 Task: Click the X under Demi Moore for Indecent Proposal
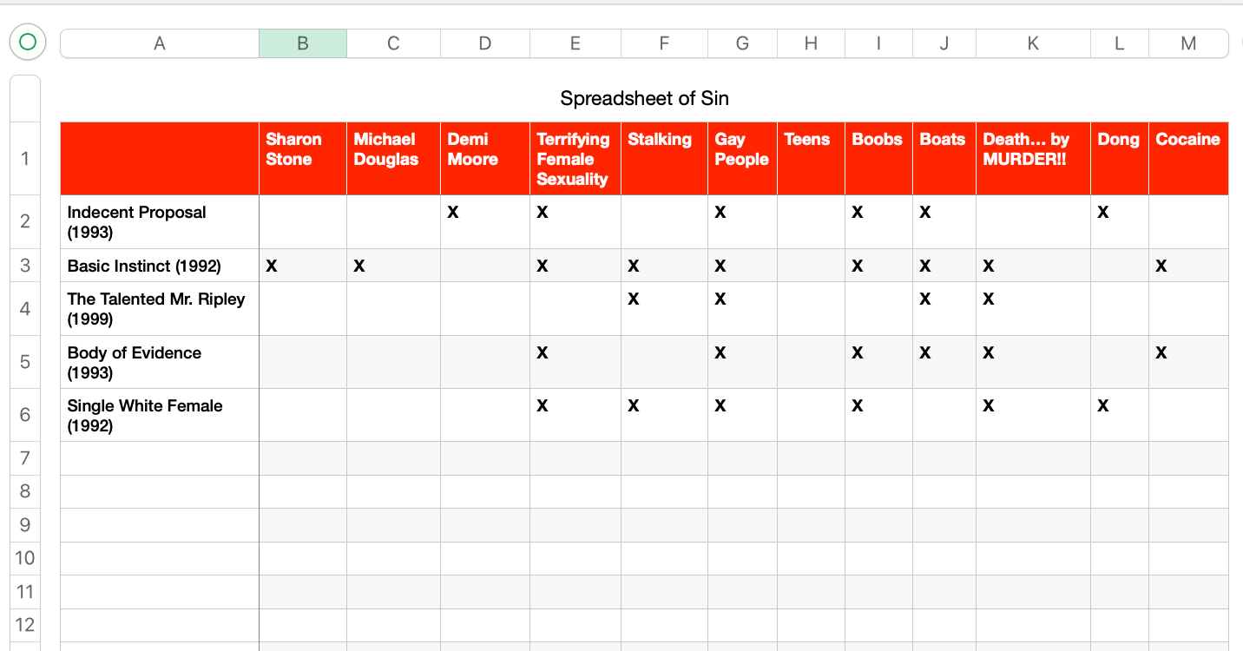[x=453, y=212]
